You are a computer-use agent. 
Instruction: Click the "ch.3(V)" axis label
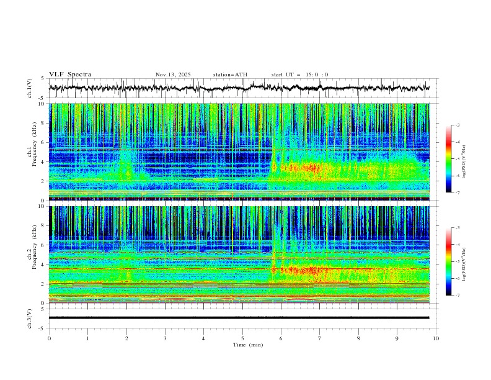click(30, 319)
